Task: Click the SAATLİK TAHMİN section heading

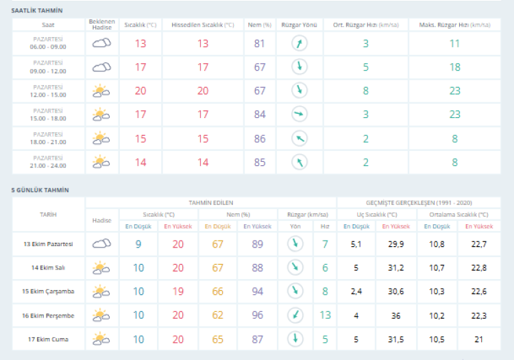Action: [x=36, y=11]
